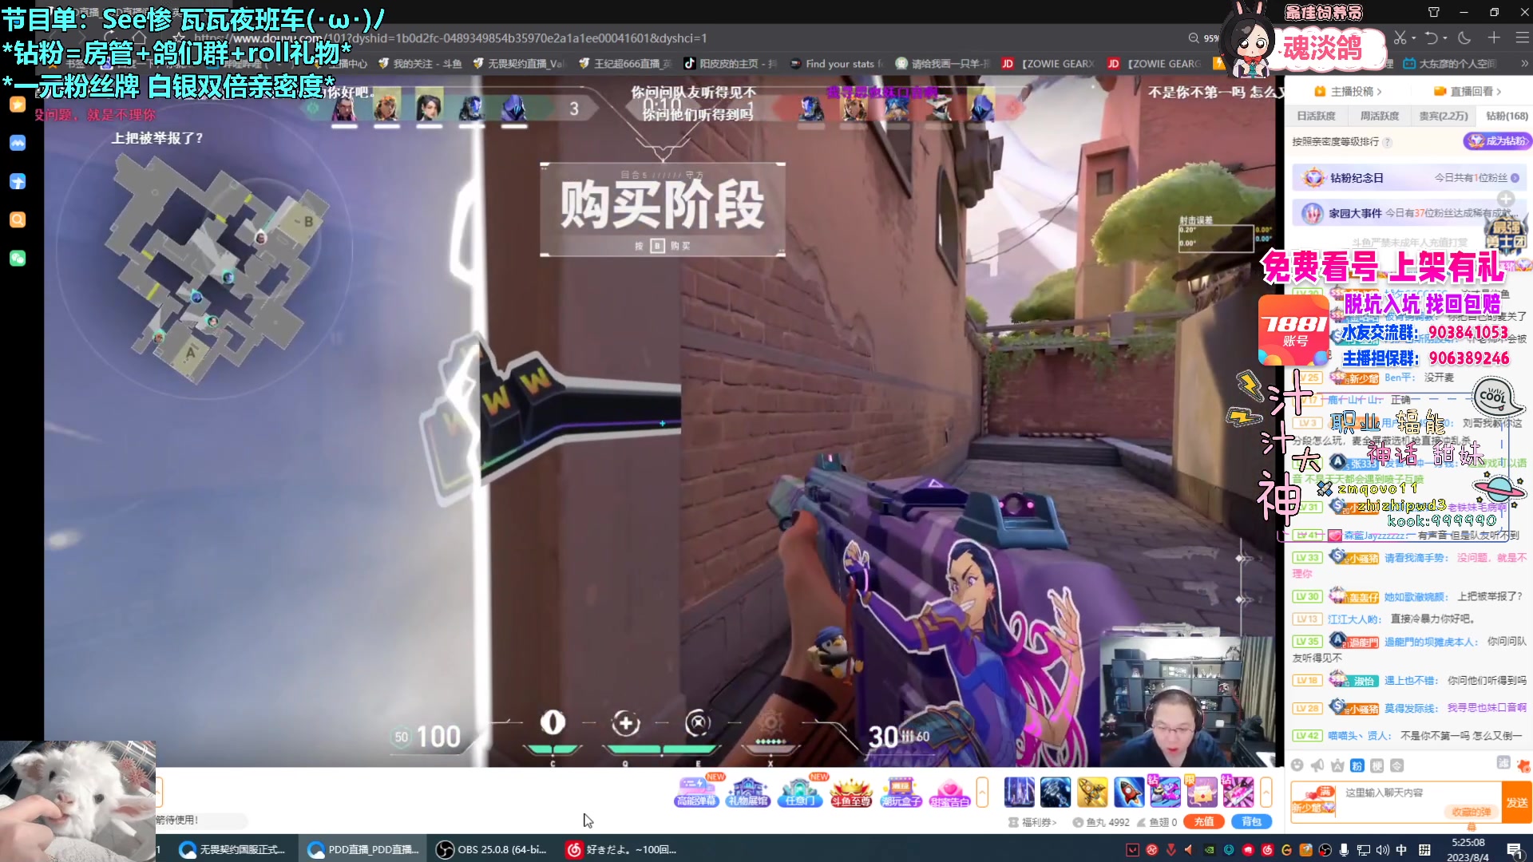Click the sidebar orange search icon
The height and width of the screenshot is (862, 1533).
(18, 219)
